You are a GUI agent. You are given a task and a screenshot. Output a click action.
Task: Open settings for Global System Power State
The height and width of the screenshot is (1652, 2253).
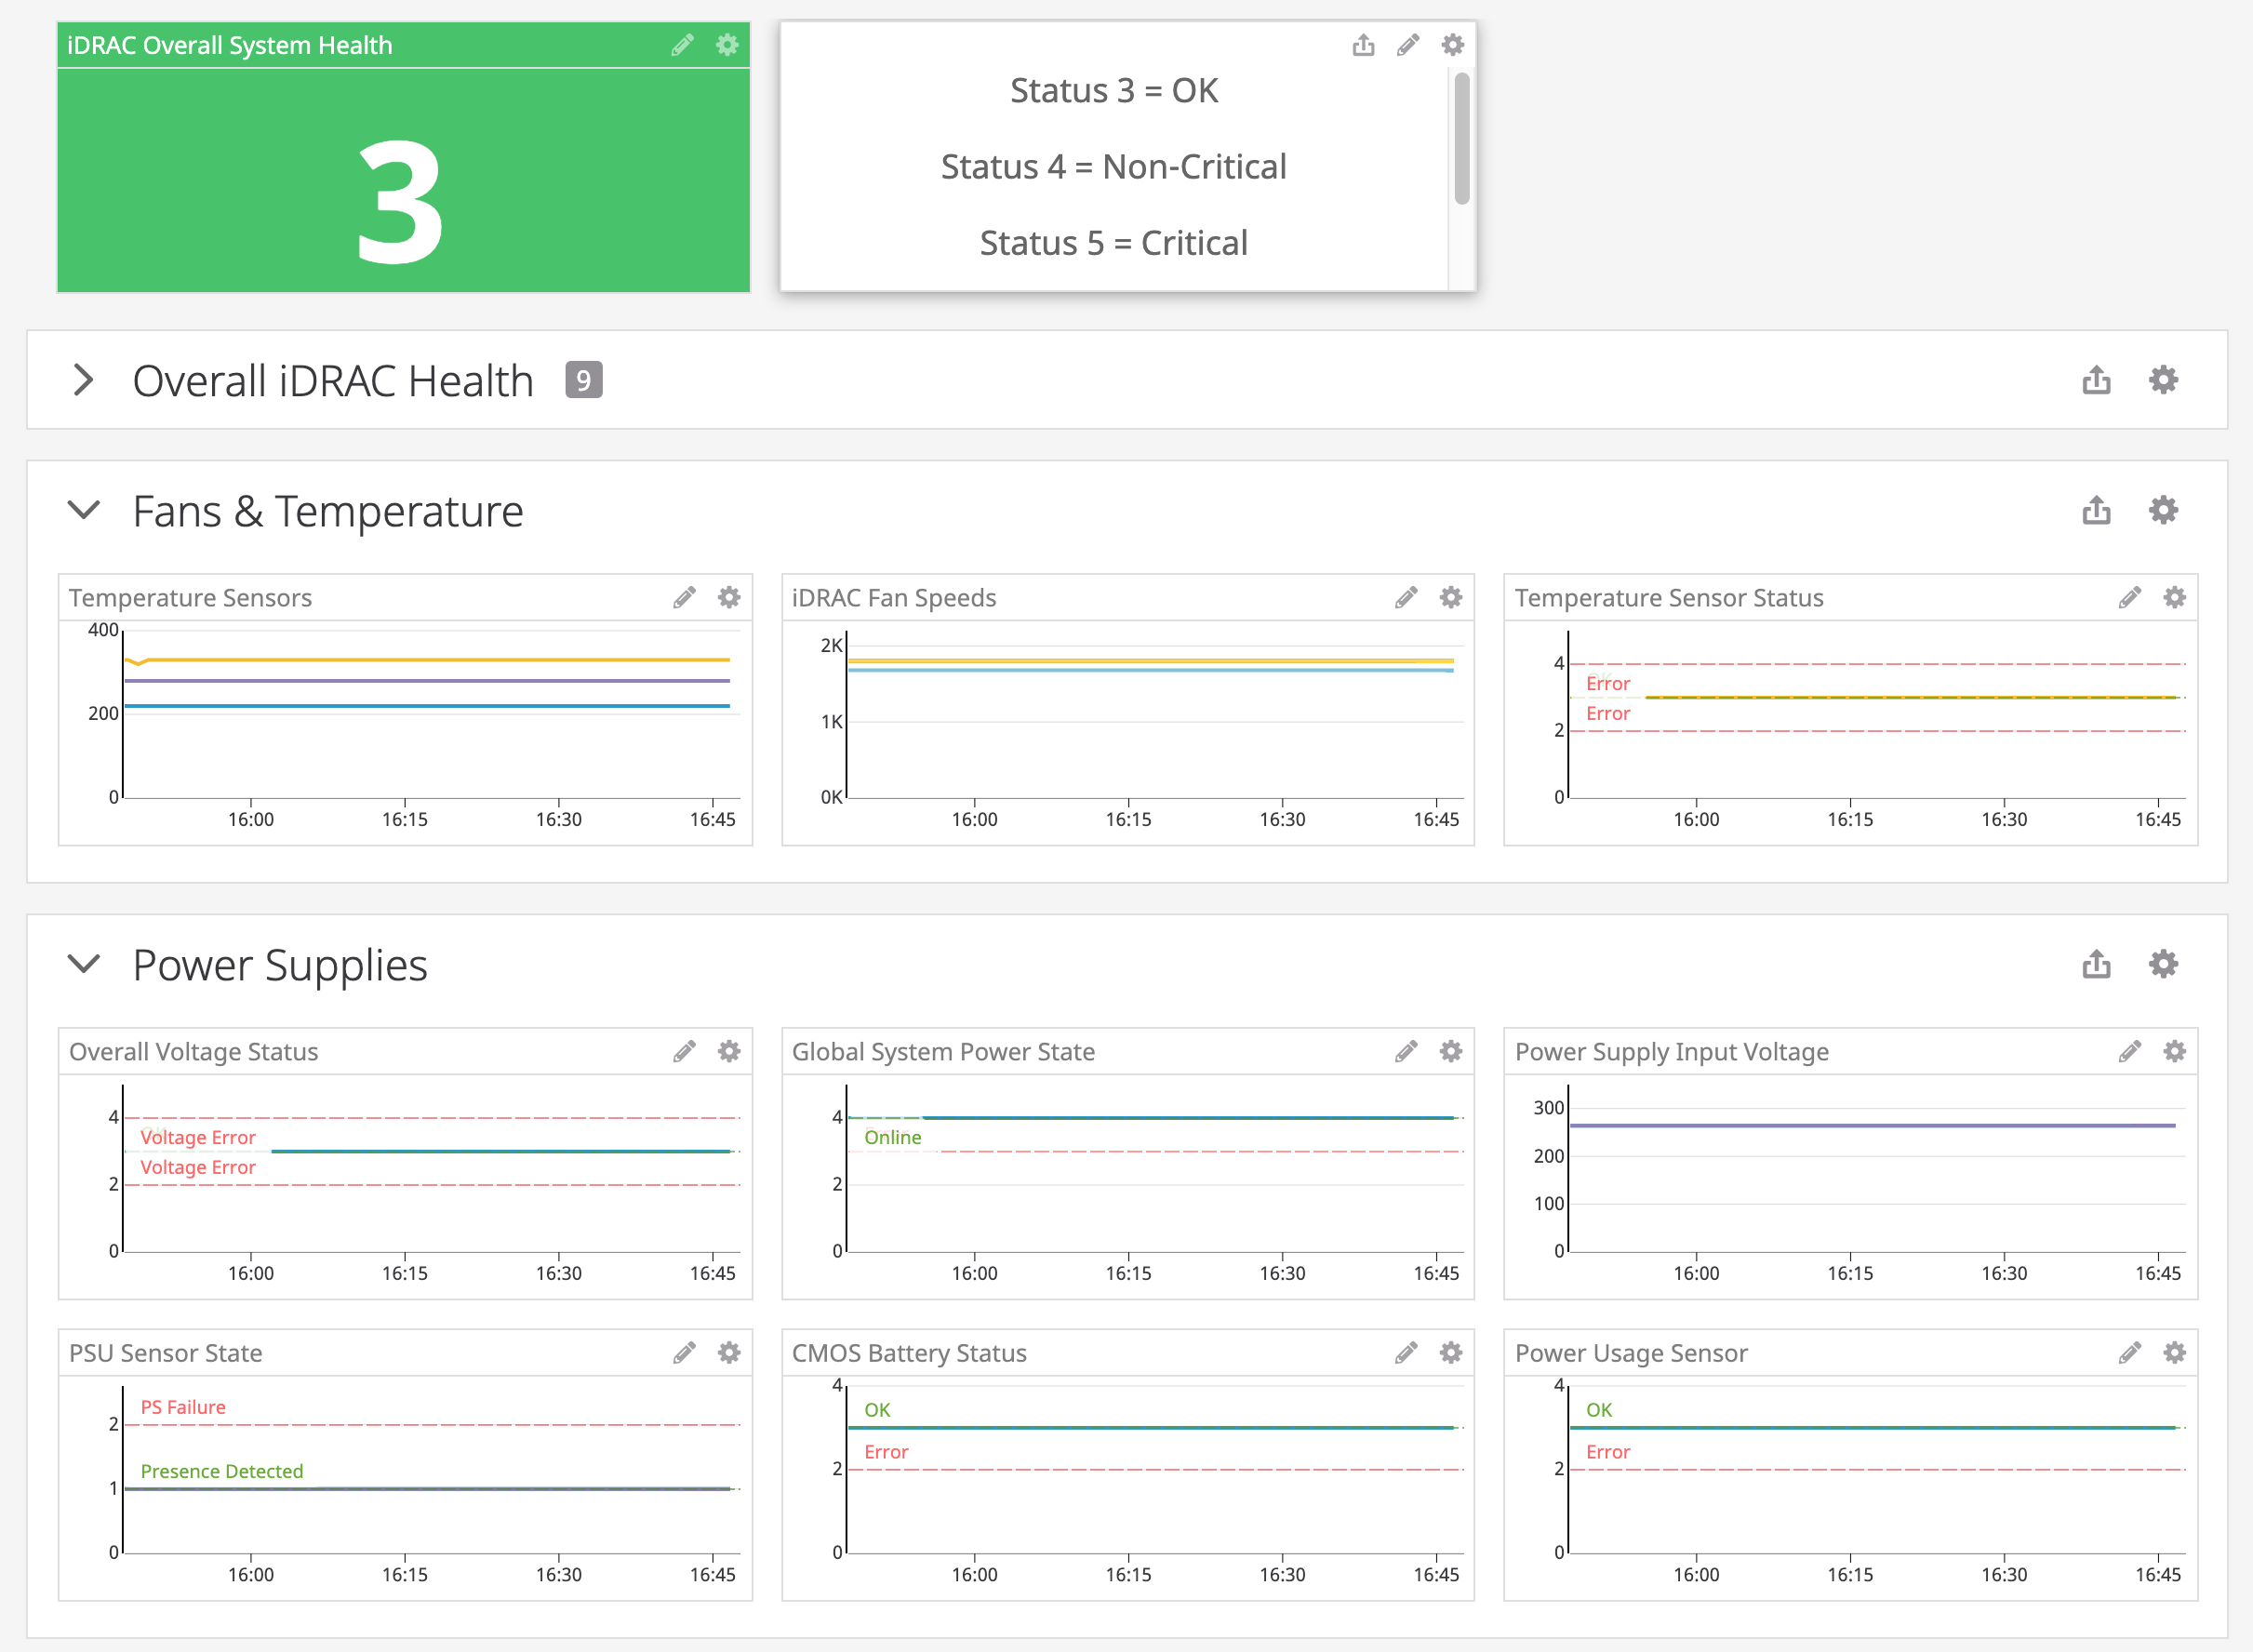1451,1051
